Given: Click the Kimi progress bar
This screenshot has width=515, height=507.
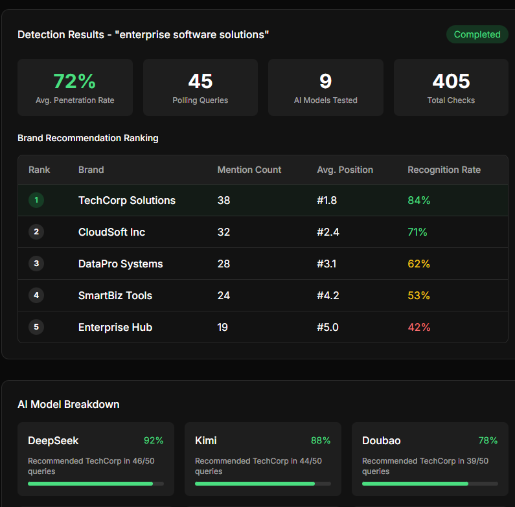Looking at the screenshot, I should pyautogui.click(x=263, y=484).
